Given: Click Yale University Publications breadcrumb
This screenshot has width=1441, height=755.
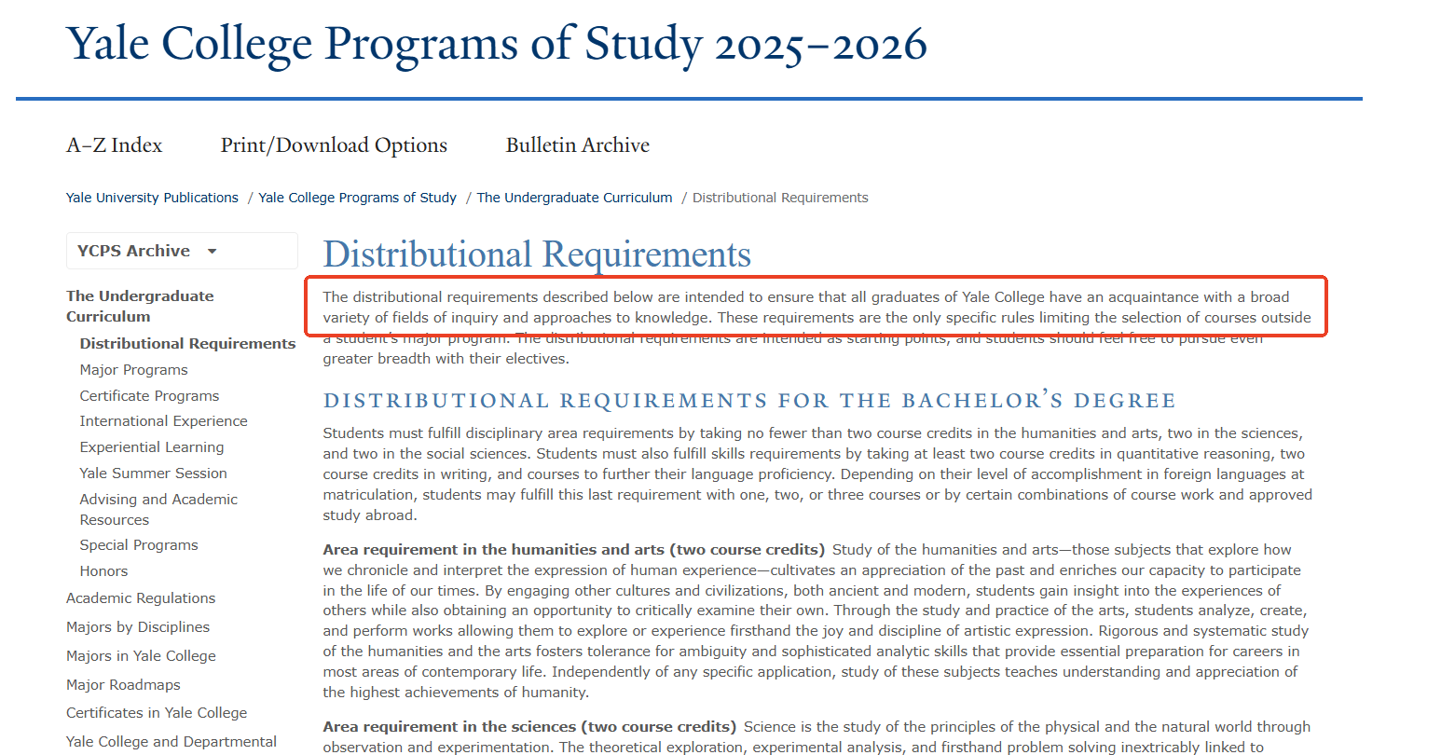Looking at the screenshot, I should point(152,198).
